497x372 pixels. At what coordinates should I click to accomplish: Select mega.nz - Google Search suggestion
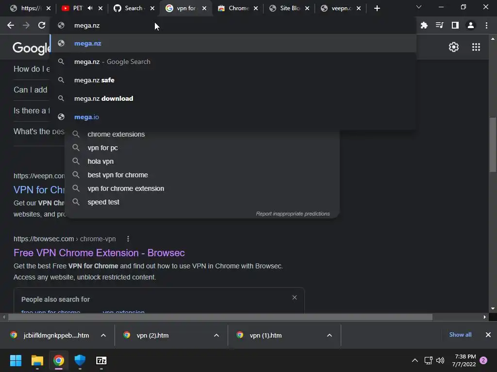(x=234, y=62)
